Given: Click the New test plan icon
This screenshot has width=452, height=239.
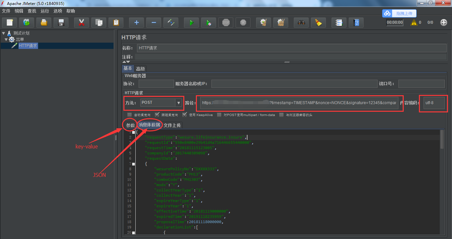Looking at the screenshot, I should (x=10, y=22).
